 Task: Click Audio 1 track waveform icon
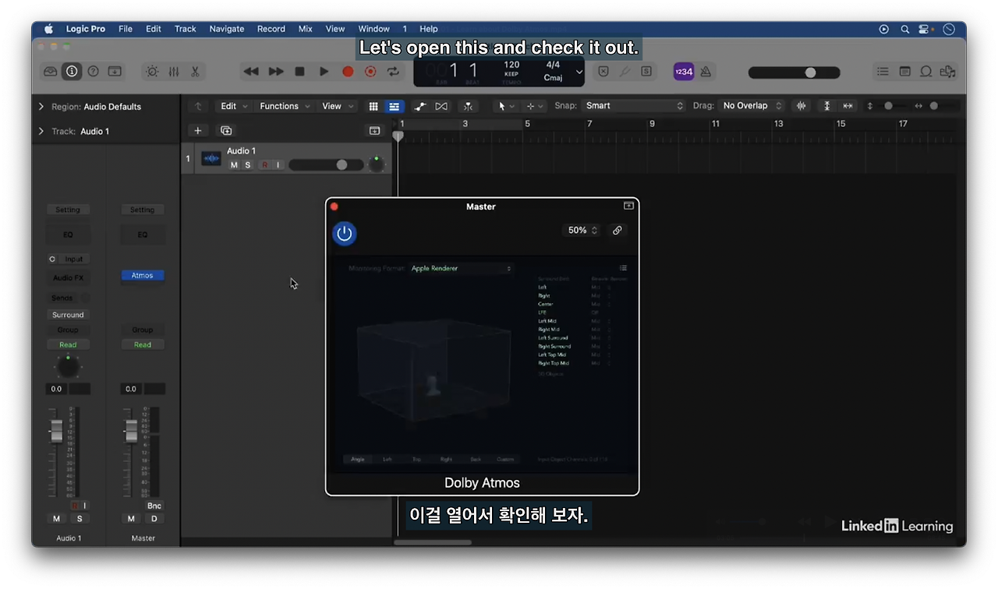click(211, 158)
